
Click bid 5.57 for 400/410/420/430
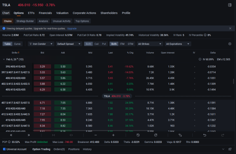pos(42,78)
